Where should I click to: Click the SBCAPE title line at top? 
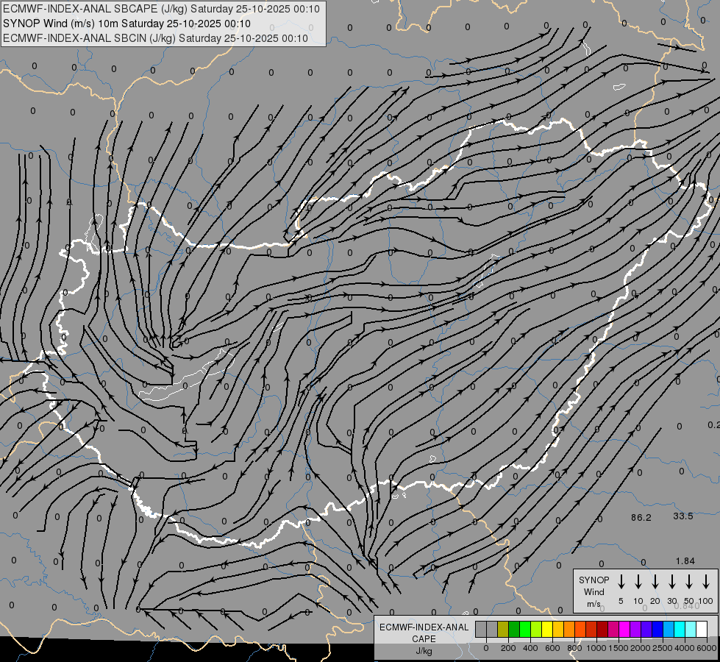coord(161,9)
